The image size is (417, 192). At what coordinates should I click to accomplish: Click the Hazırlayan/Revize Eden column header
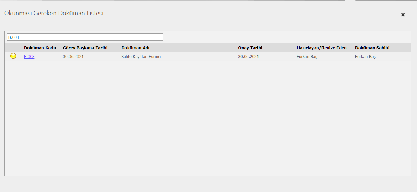click(321, 48)
